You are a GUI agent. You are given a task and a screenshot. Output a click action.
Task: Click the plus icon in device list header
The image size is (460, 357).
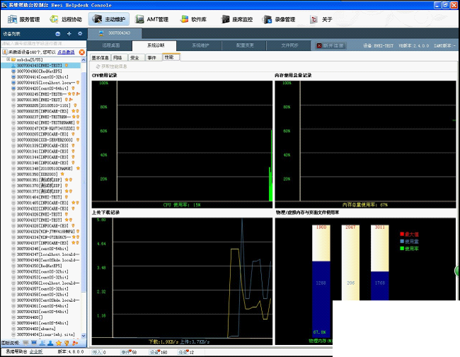point(69,34)
